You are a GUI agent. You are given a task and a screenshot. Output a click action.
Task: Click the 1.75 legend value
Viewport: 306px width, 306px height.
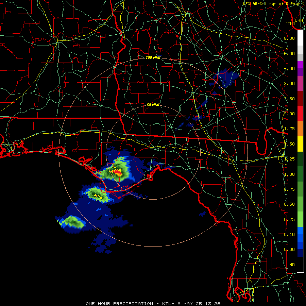click(289, 129)
